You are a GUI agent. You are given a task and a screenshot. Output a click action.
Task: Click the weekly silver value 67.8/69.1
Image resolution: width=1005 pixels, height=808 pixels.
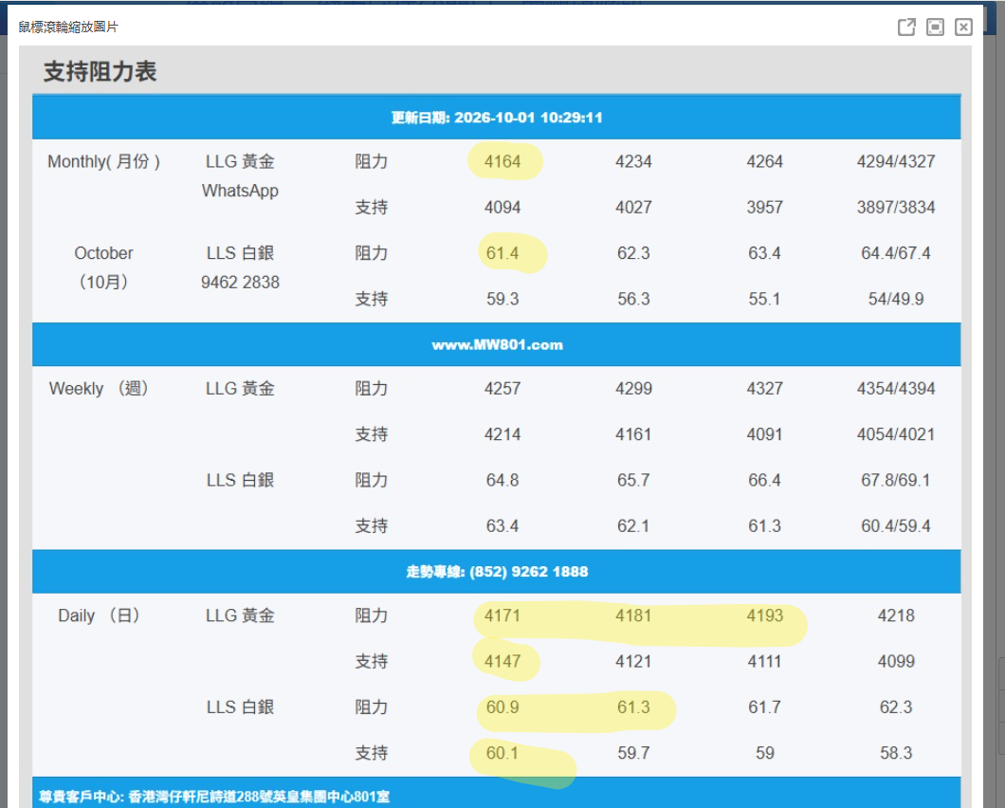click(x=896, y=480)
